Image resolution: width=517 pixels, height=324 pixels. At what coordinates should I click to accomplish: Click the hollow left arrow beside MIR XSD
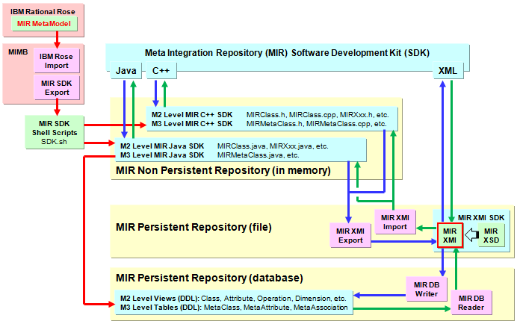471,235
